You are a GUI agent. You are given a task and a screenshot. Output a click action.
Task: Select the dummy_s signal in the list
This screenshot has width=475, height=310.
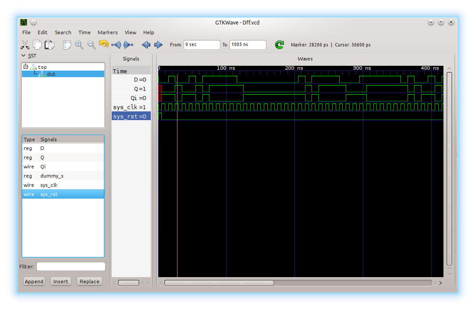pyautogui.click(x=63, y=176)
